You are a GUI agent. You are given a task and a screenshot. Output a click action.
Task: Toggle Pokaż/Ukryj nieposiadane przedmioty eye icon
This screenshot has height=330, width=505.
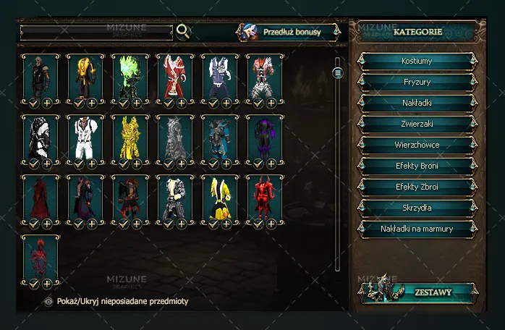[48, 302]
